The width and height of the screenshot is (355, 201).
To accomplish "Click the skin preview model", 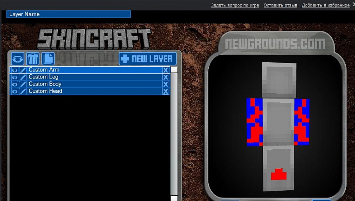I will point(279,126).
